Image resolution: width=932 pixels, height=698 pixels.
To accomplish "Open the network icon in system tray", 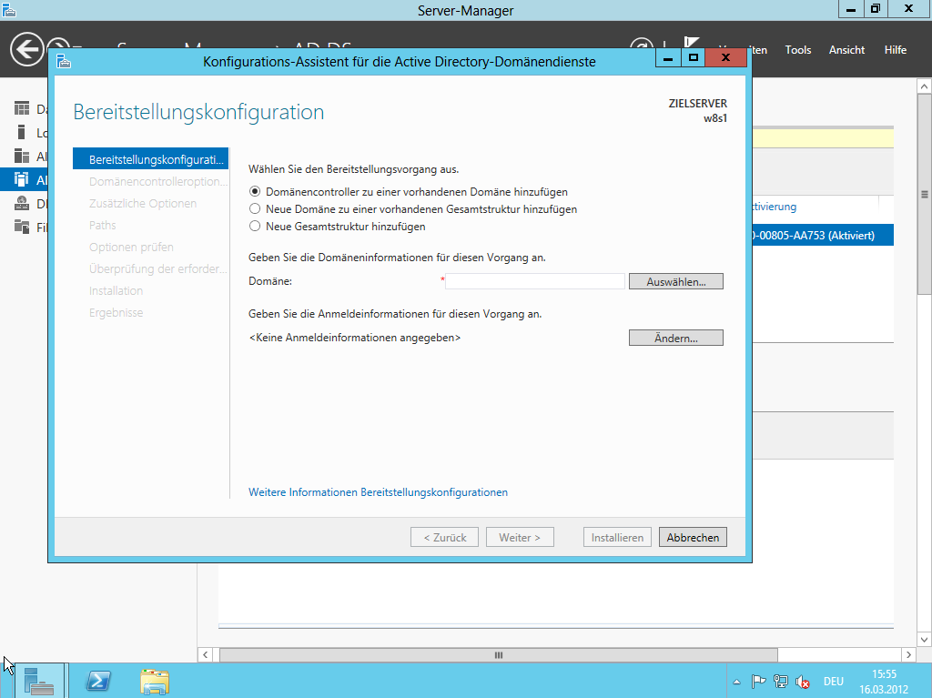I will [x=780, y=682].
